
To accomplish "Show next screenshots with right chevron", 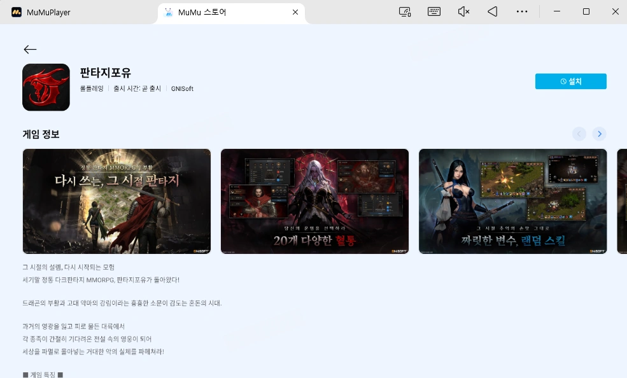I will click(599, 134).
